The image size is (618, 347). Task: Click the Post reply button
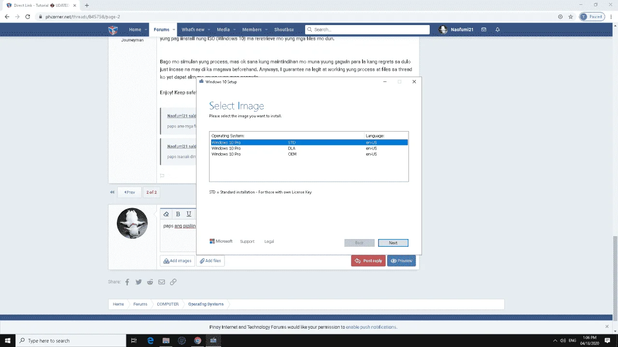368,261
